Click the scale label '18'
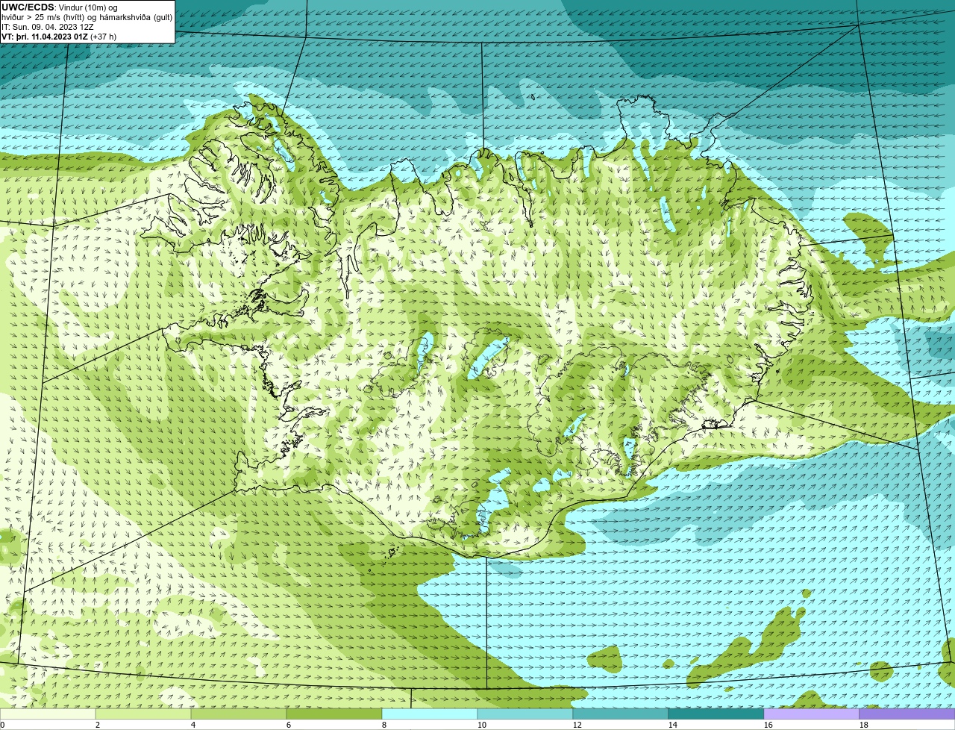The width and height of the screenshot is (955, 730). click(x=864, y=725)
